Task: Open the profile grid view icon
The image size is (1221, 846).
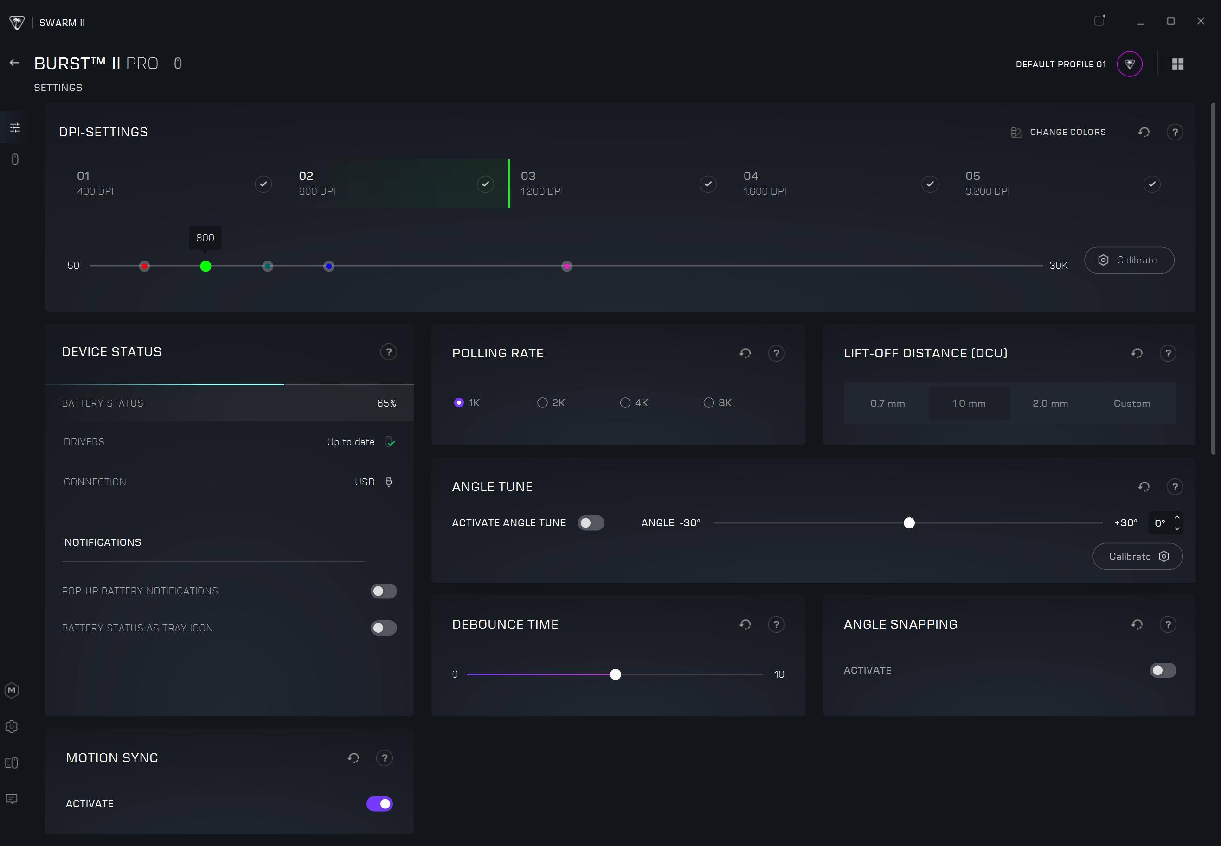Action: click(x=1177, y=64)
